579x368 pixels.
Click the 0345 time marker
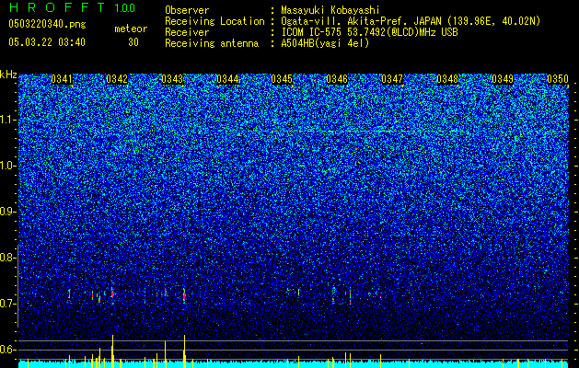click(x=282, y=79)
